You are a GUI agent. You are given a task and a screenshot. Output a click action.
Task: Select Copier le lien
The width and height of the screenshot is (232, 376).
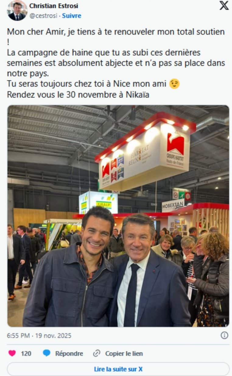pos(124,353)
